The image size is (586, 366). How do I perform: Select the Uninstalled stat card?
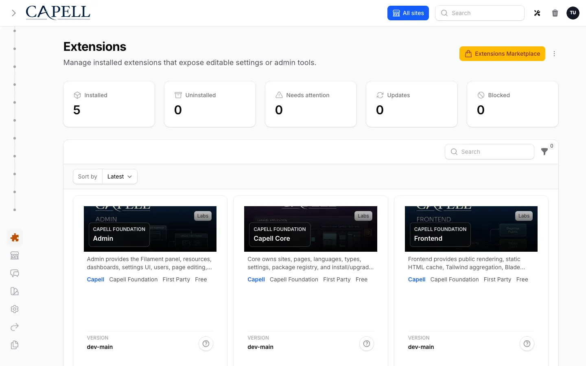click(x=210, y=104)
